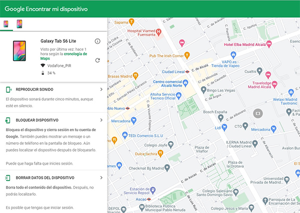Screen dimensions: 300x213
Task: Click Hospital Viamed Fuensanta map pin
Action: click(x=158, y=32)
